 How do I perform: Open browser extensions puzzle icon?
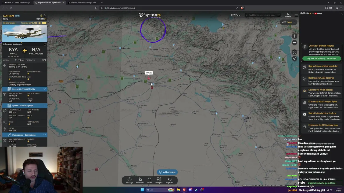pos(326,8)
